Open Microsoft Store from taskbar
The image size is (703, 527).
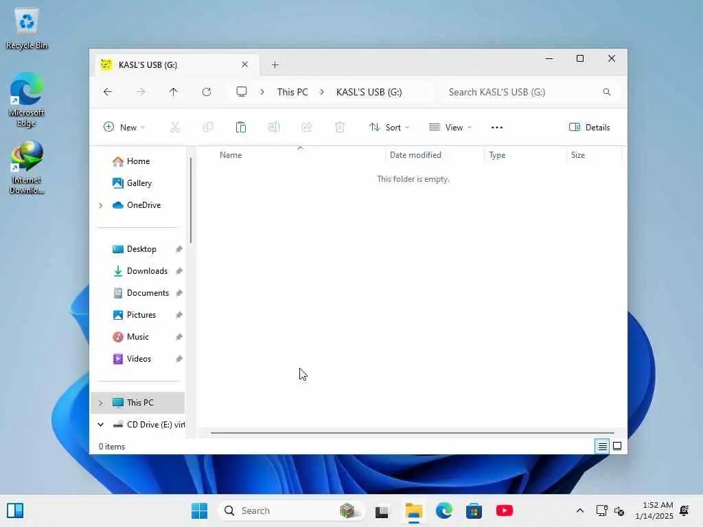(x=474, y=511)
